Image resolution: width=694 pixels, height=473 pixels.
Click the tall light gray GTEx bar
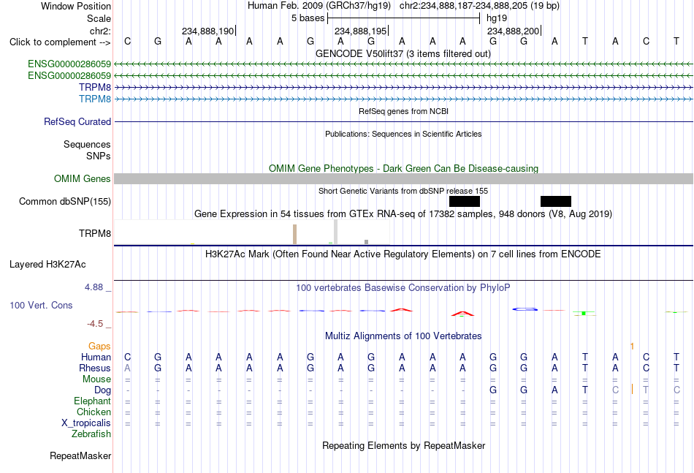(x=336, y=232)
